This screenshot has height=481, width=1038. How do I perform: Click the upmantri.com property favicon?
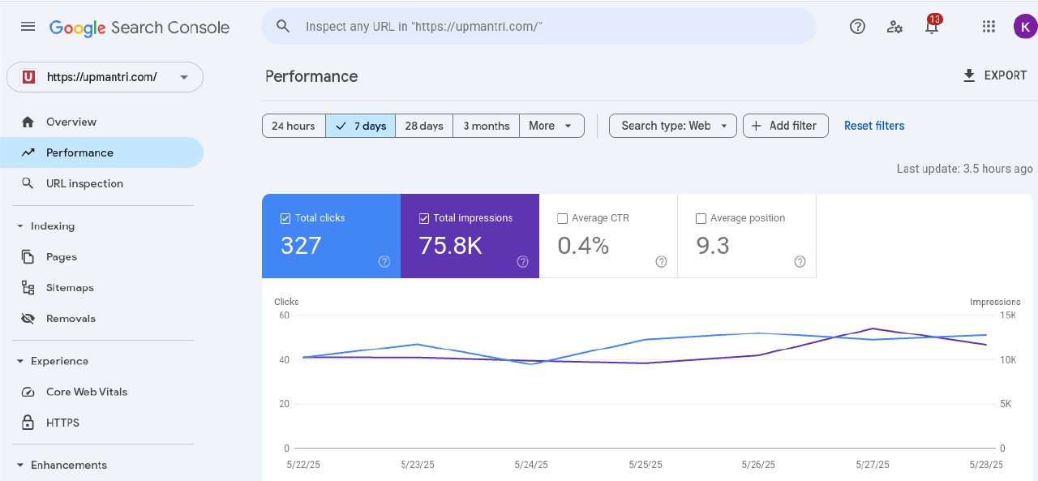point(29,77)
